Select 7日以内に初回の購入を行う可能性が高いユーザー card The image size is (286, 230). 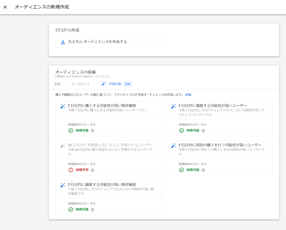pos(219,149)
